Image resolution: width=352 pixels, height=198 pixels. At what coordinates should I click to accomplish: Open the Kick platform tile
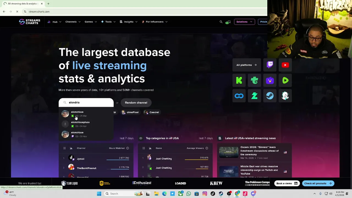pos(239,80)
